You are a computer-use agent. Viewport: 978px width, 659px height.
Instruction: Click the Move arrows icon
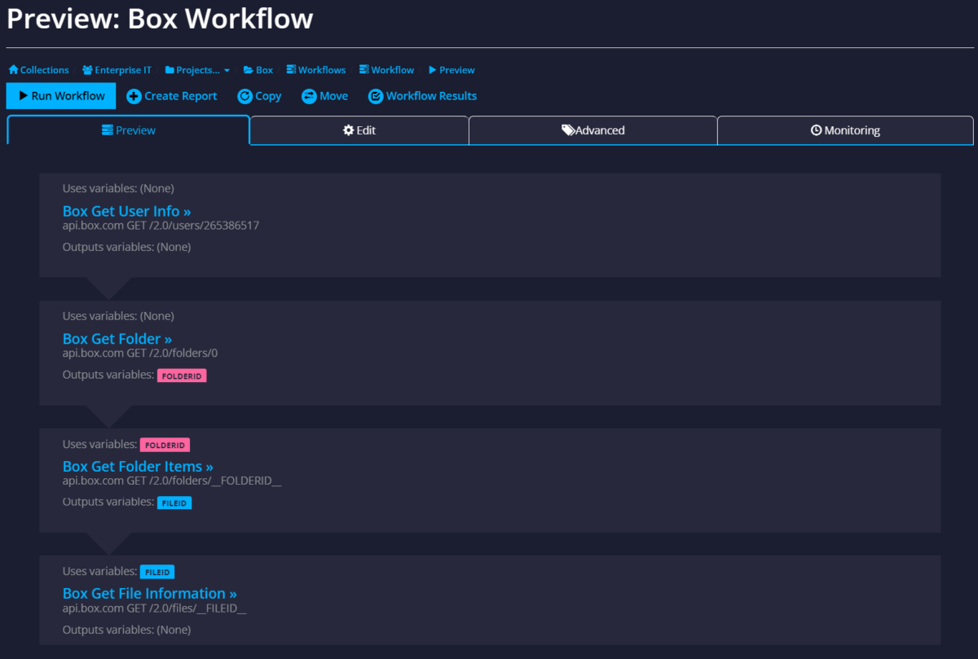[309, 96]
